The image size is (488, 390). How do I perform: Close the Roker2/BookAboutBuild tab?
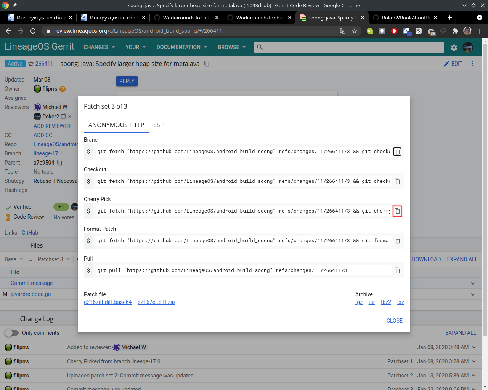click(435, 18)
